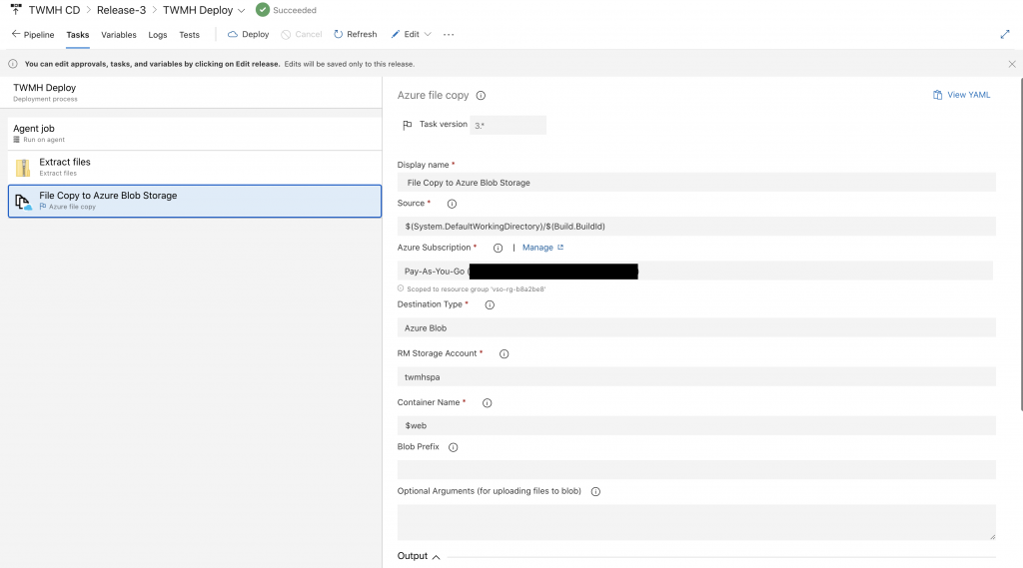Screen dimensions: 1023x568
Task: Switch to the Variables tab
Action: pos(119,35)
